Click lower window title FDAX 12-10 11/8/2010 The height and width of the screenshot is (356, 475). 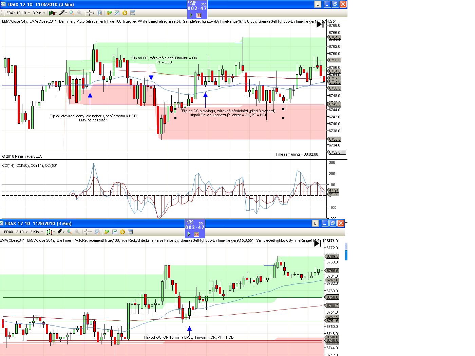[38, 223]
